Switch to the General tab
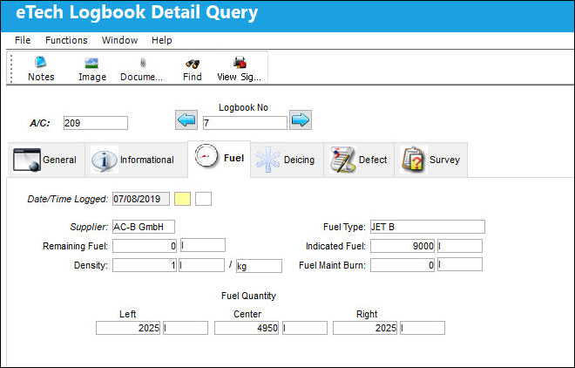 click(46, 160)
